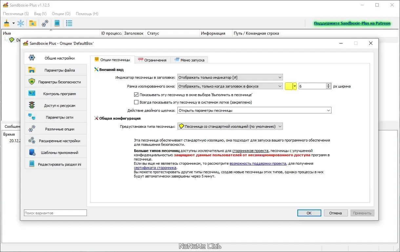Open the сторонников проекта link
This screenshot has height=252, width=400.
[250, 151]
